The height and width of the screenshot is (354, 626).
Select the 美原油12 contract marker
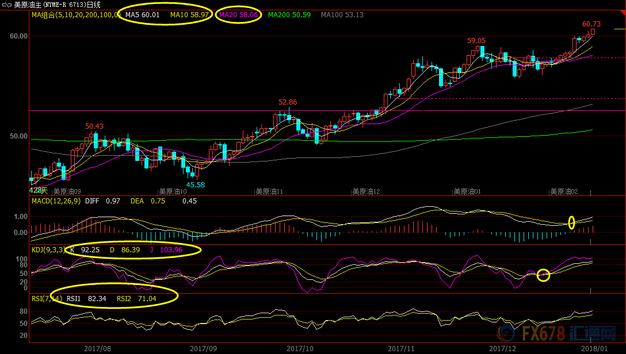(x=366, y=192)
